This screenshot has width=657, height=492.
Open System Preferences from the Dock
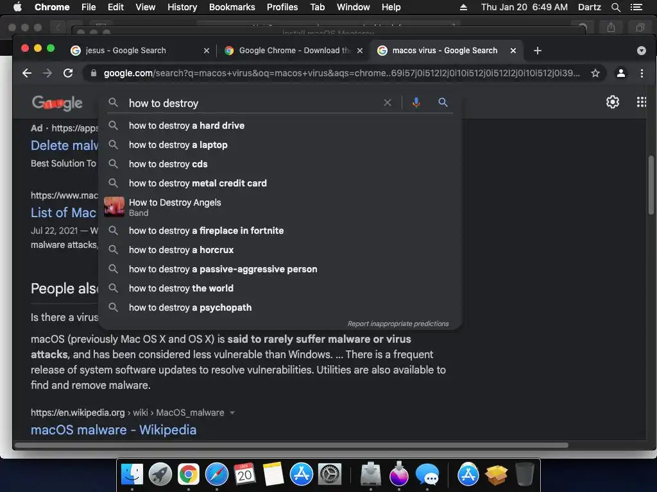330,475
